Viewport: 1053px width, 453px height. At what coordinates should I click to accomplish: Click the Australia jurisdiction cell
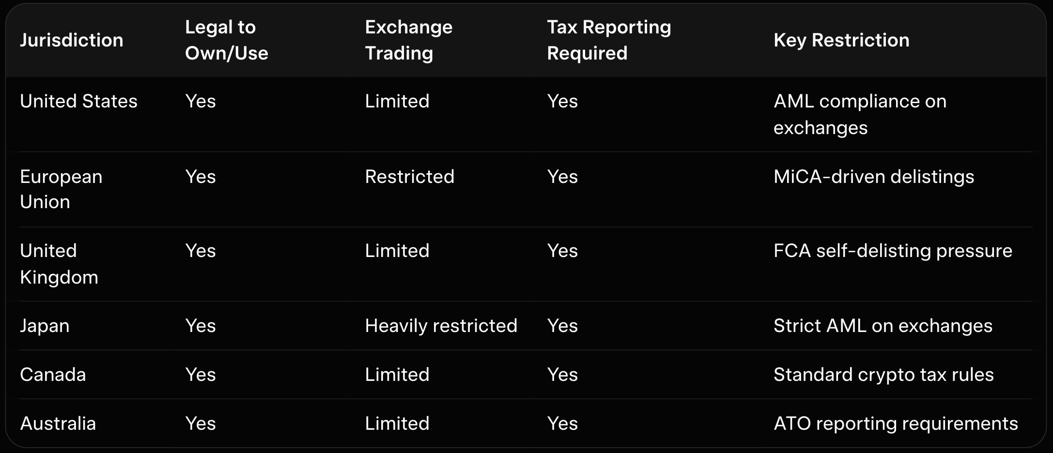click(x=58, y=423)
